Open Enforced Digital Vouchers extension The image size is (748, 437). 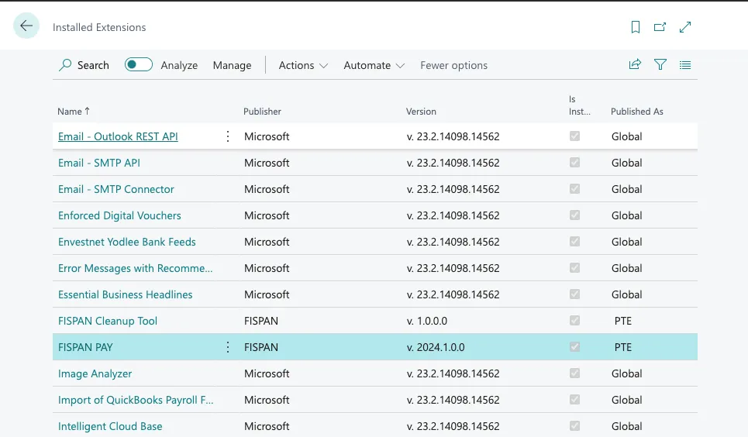(x=119, y=215)
